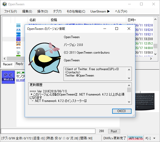Click the バージョン 2.0.0 label

click(73, 45)
